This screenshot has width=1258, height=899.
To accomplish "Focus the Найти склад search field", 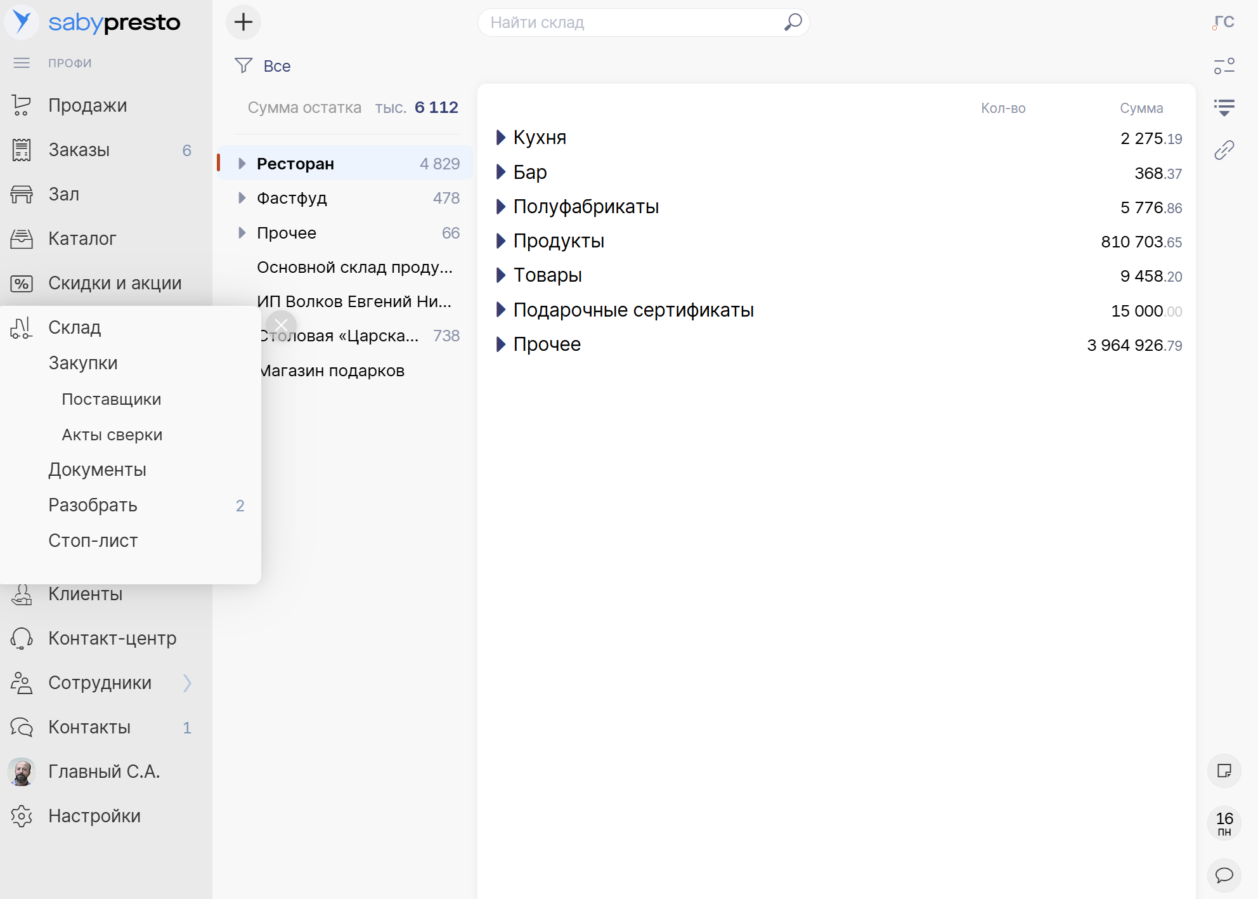I will [x=634, y=22].
